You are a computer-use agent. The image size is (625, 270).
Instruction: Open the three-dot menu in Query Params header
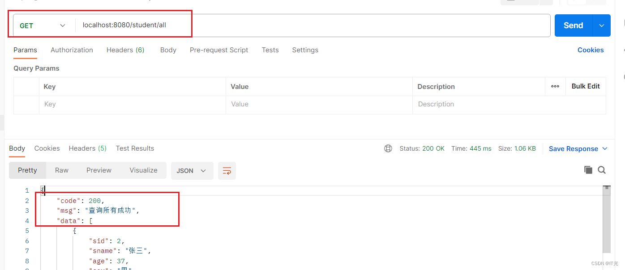555,86
